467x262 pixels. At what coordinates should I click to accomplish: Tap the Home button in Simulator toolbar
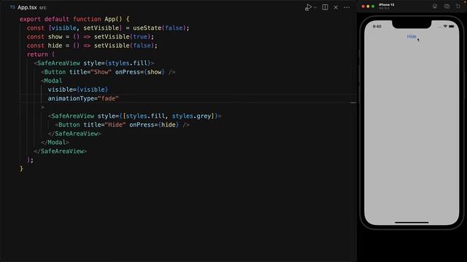(x=435, y=7)
